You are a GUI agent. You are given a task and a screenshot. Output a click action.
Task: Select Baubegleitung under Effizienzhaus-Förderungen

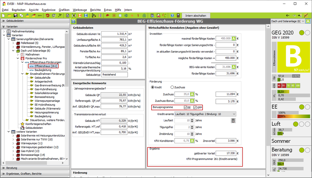coord(43,70)
